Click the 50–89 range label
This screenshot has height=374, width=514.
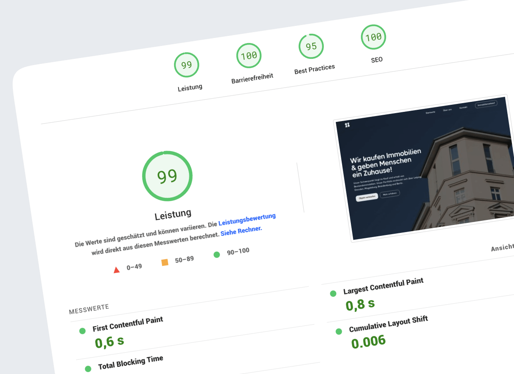[x=184, y=260]
